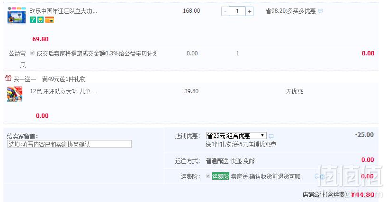This screenshot has width=387, height=202.
Task: Click the 满49元送1件礼物 promotion text
Action: click(x=63, y=79)
